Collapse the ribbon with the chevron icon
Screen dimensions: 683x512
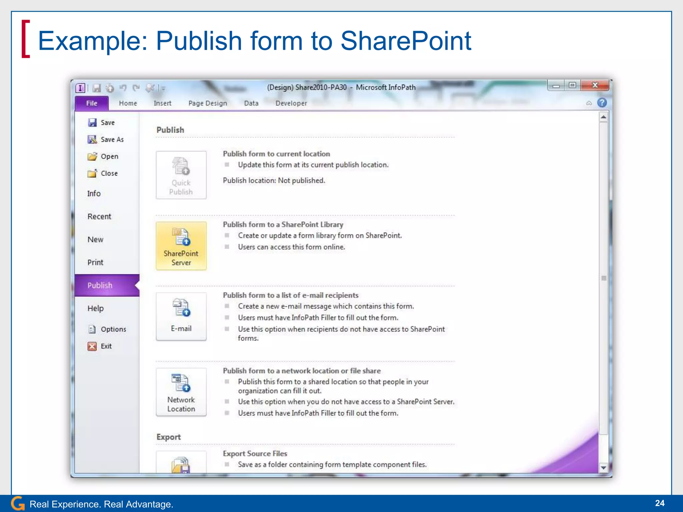[x=589, y=103]
